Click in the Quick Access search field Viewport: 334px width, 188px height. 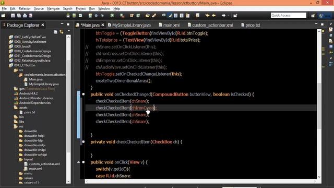[x=289, y=15]
